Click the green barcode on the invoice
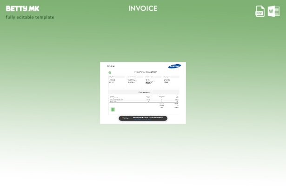286x186 pixels. coord(112,110)
